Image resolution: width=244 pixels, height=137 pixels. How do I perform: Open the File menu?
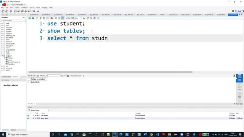pos(2,8)
